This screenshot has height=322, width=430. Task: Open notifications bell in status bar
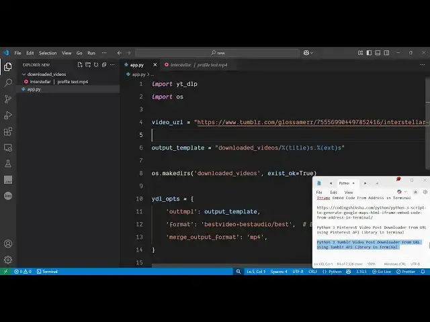pyautogui.click(x=423, y=272)
